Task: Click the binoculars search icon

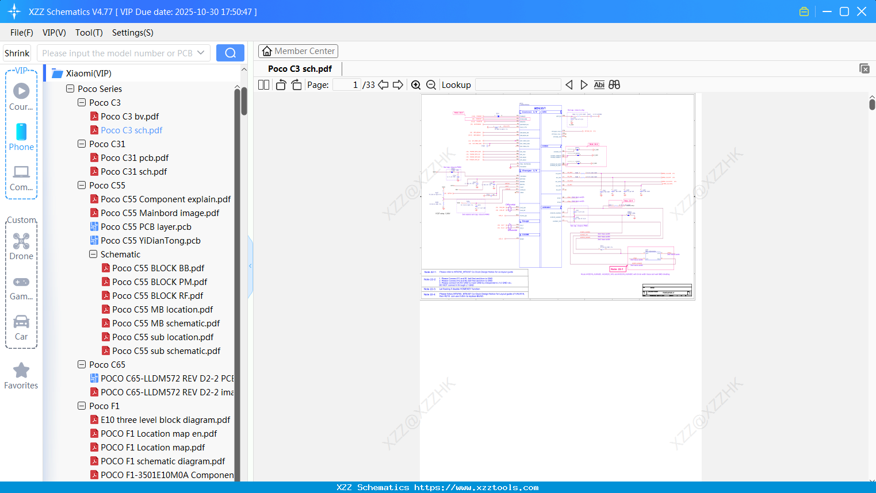Action: pos(614,85)
